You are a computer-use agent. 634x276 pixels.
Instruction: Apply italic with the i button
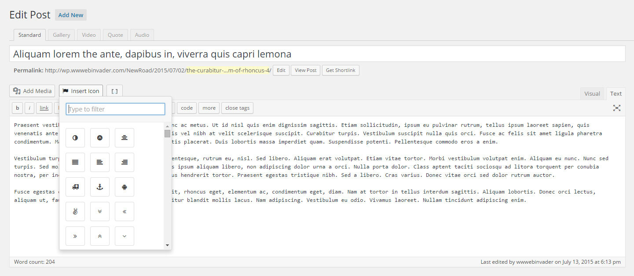[29, 108]
